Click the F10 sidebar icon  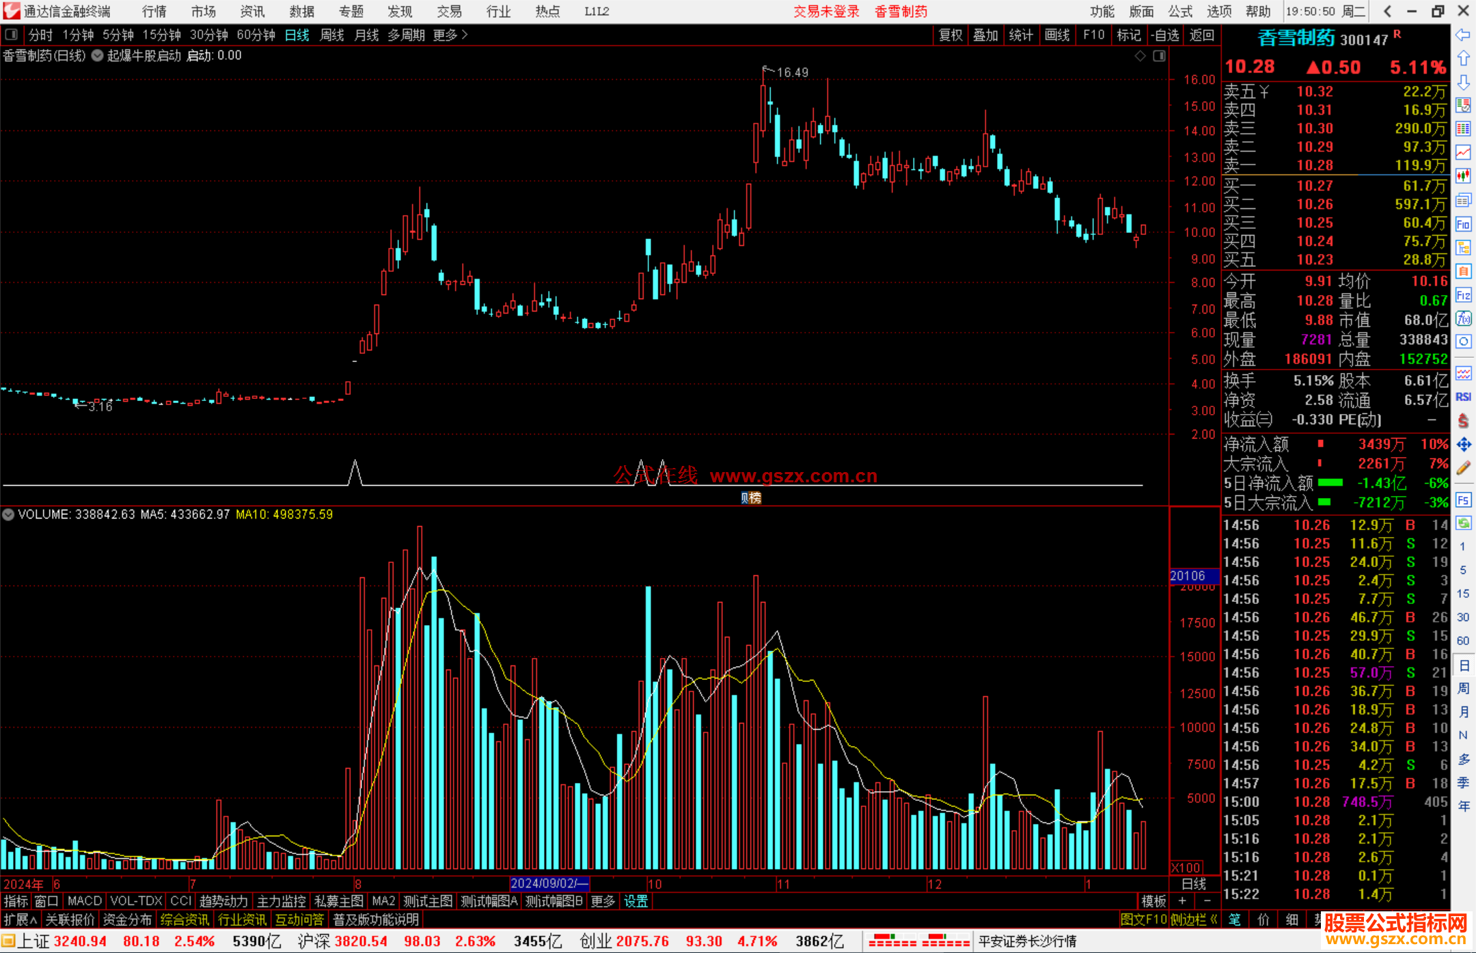pyautogui.click(x=1463, y=224)
